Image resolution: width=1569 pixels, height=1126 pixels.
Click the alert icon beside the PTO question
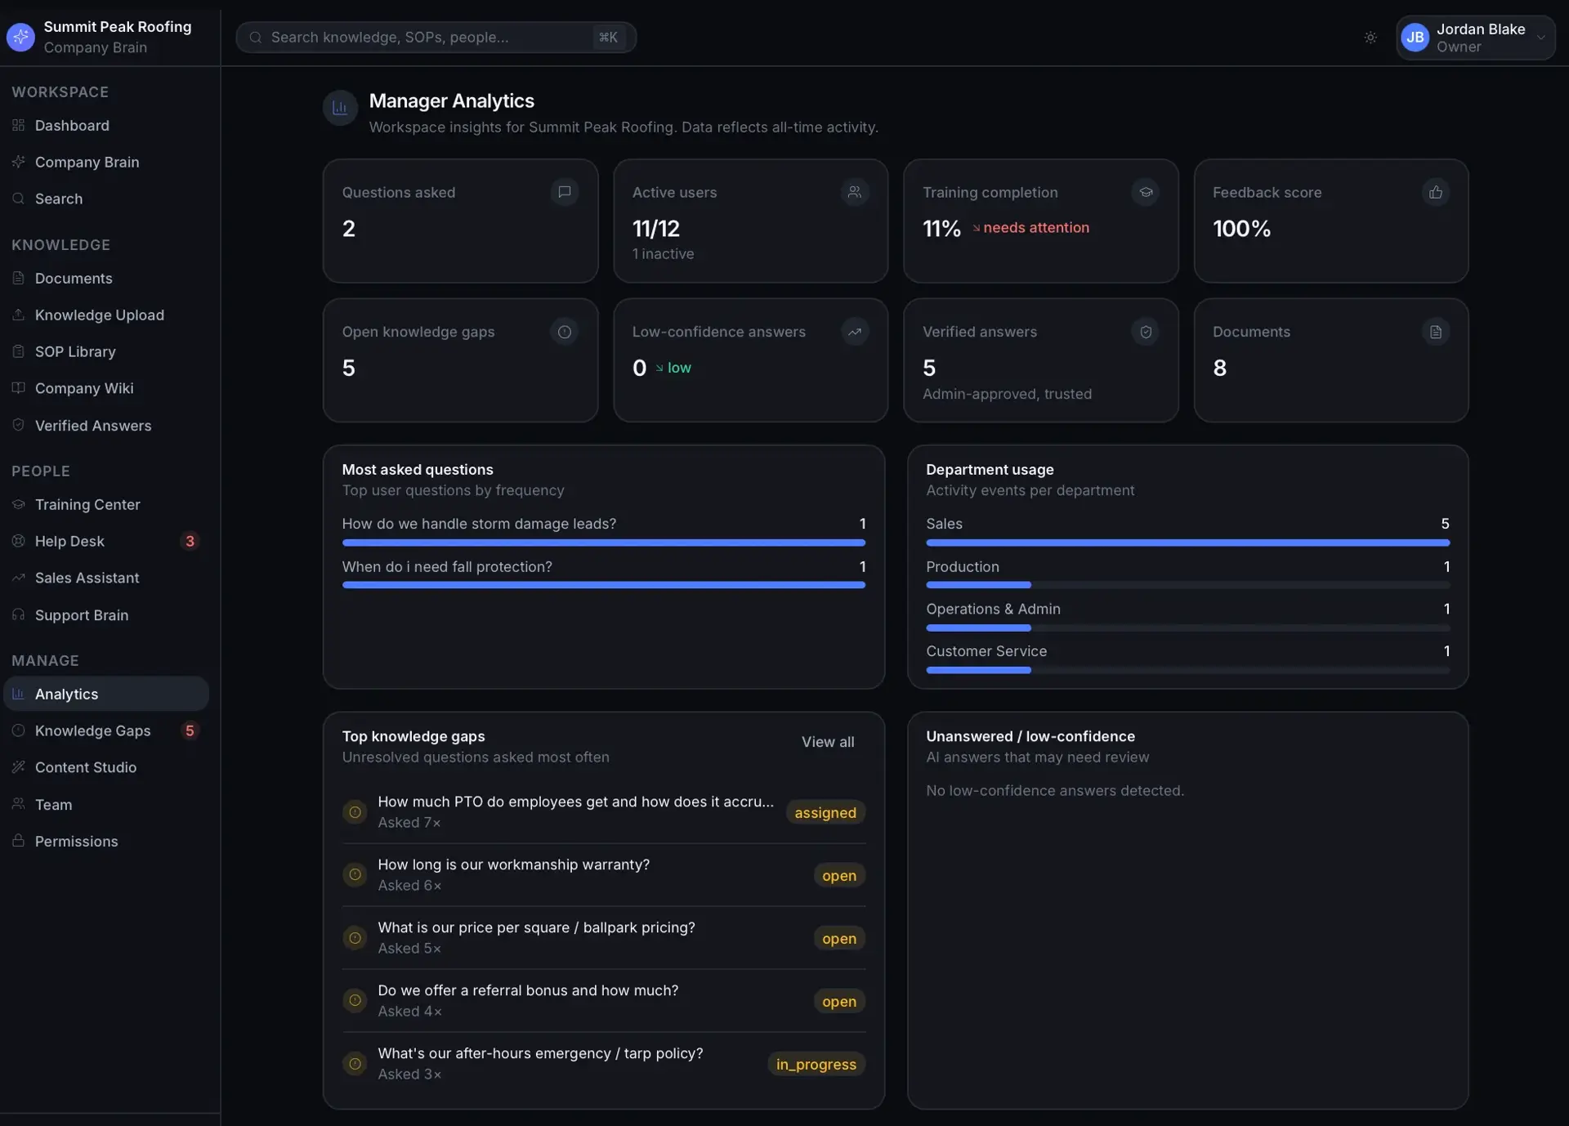click(355, 812)
